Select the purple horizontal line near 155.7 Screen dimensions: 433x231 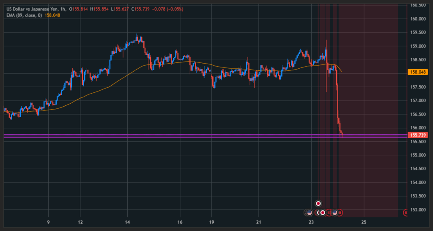click(169, 135)
